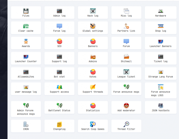The image size is (179, 139).
Task: Click the 'Search Coop Games' label
Action: (x=93, y=129)
